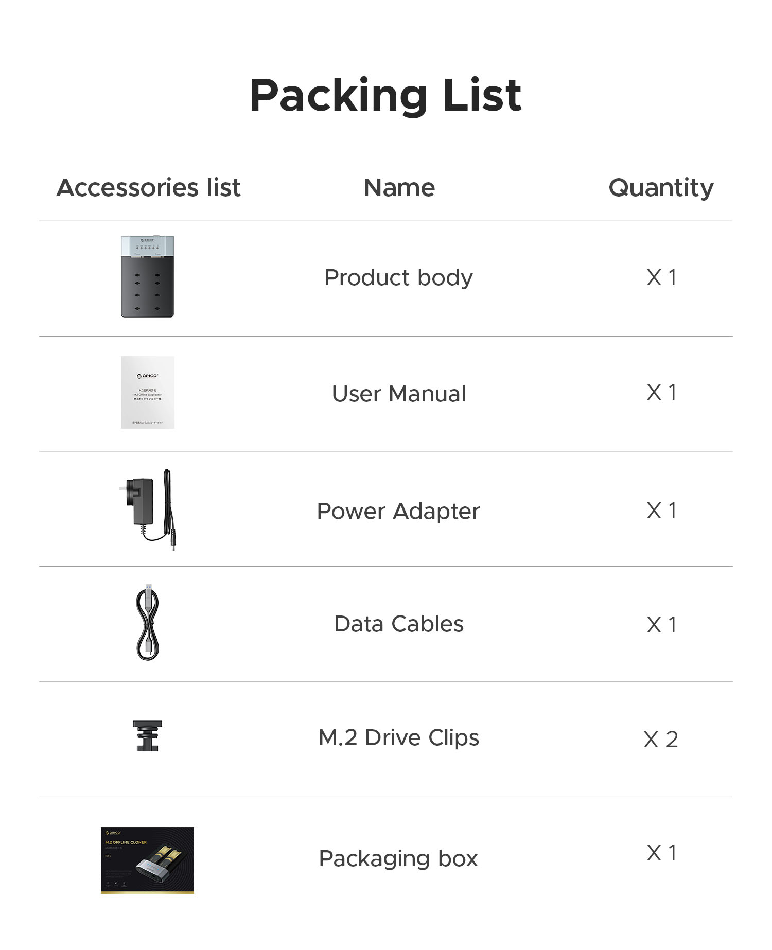
Task: Click the Product body device image
Action: pyautogui.click(x=147, y=276)
